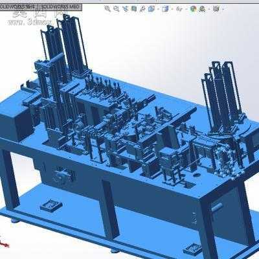The width and height of the screenshot is (259, 259).
Task: Click the View Settings monitor icon
Action: (216, 9)
